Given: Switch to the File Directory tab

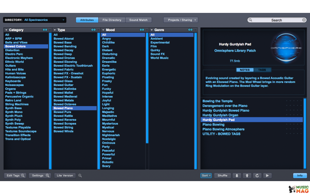Looking at the screenshot, I should [112, 20].
